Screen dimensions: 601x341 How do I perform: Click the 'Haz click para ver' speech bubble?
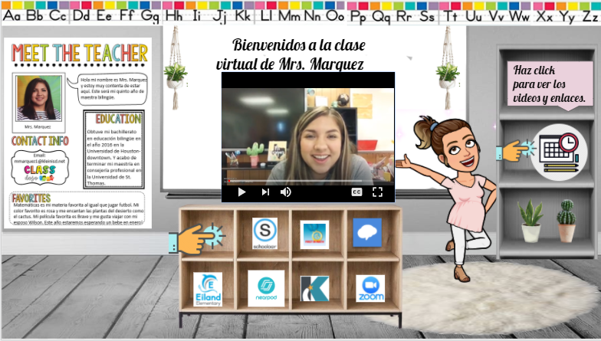point(550,84)
